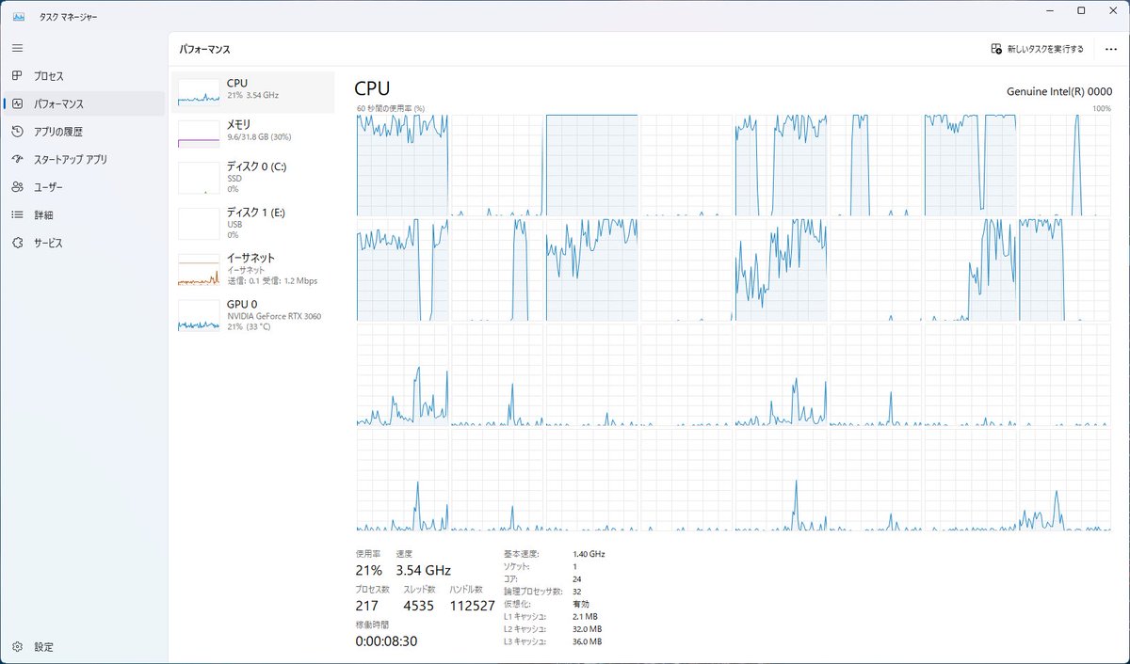This screenshot has width=1130, height=664.
Task: Click 新しいタスクを実行する button
Action: pos(1037,49)
